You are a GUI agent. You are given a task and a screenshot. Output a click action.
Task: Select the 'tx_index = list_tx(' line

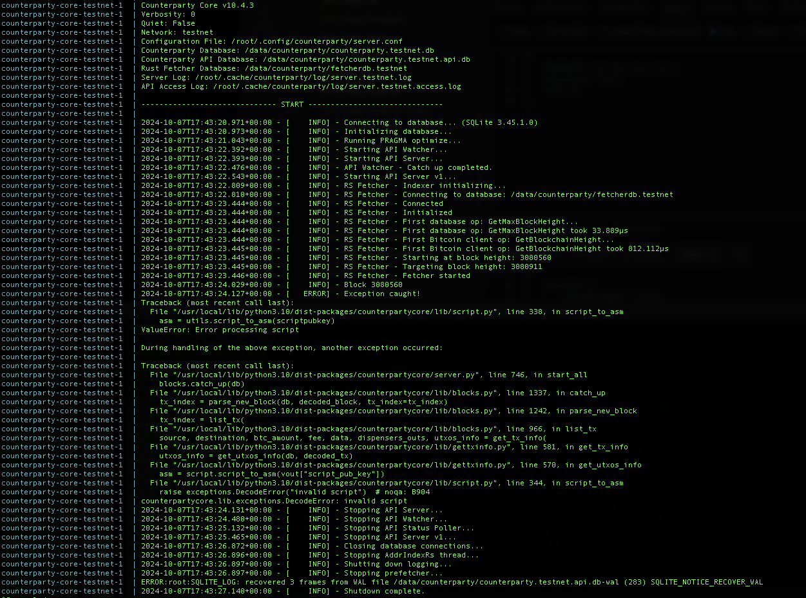click(x=202, y=420)
